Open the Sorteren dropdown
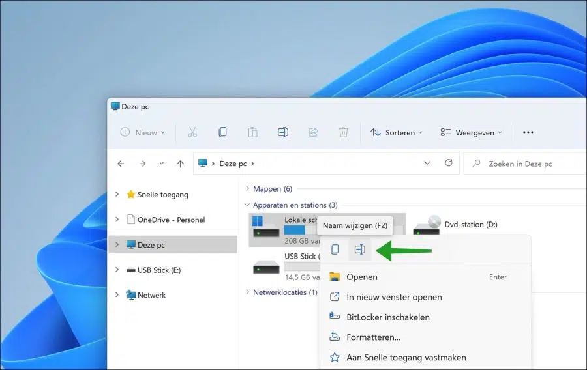The height and width of the screenshot is (370, 587). 397,132
